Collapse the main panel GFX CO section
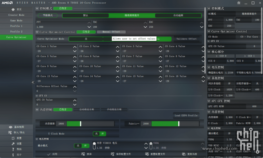 coord(37,96)
